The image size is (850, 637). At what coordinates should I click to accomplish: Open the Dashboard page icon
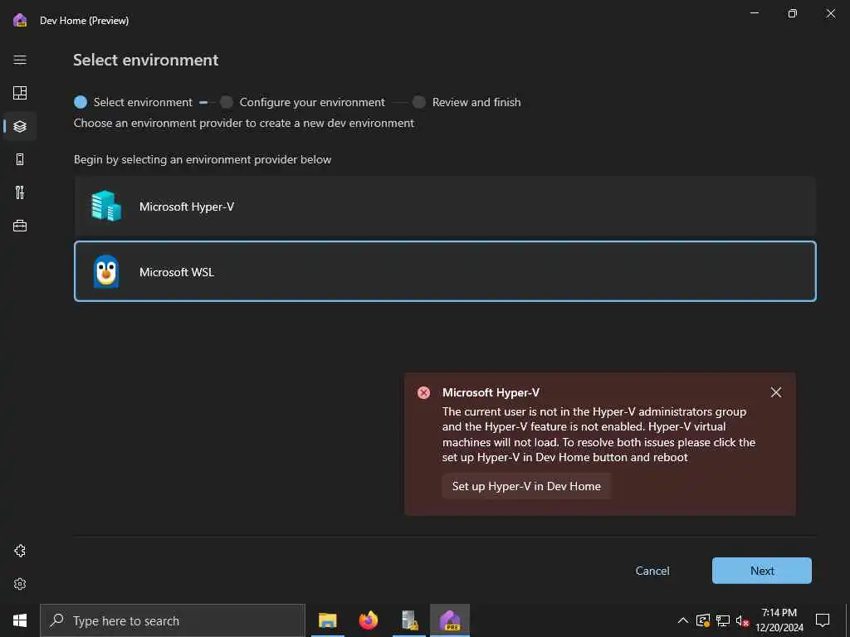pyautogui.click(x=20, y=93)
